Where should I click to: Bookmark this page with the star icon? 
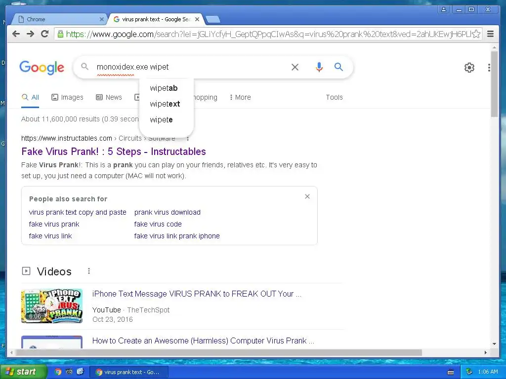(476, 34)
